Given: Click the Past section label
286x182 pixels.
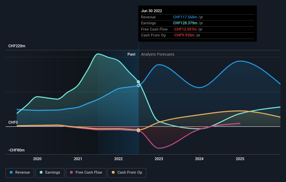Looking at the screenshot, I should click(131, 55).
